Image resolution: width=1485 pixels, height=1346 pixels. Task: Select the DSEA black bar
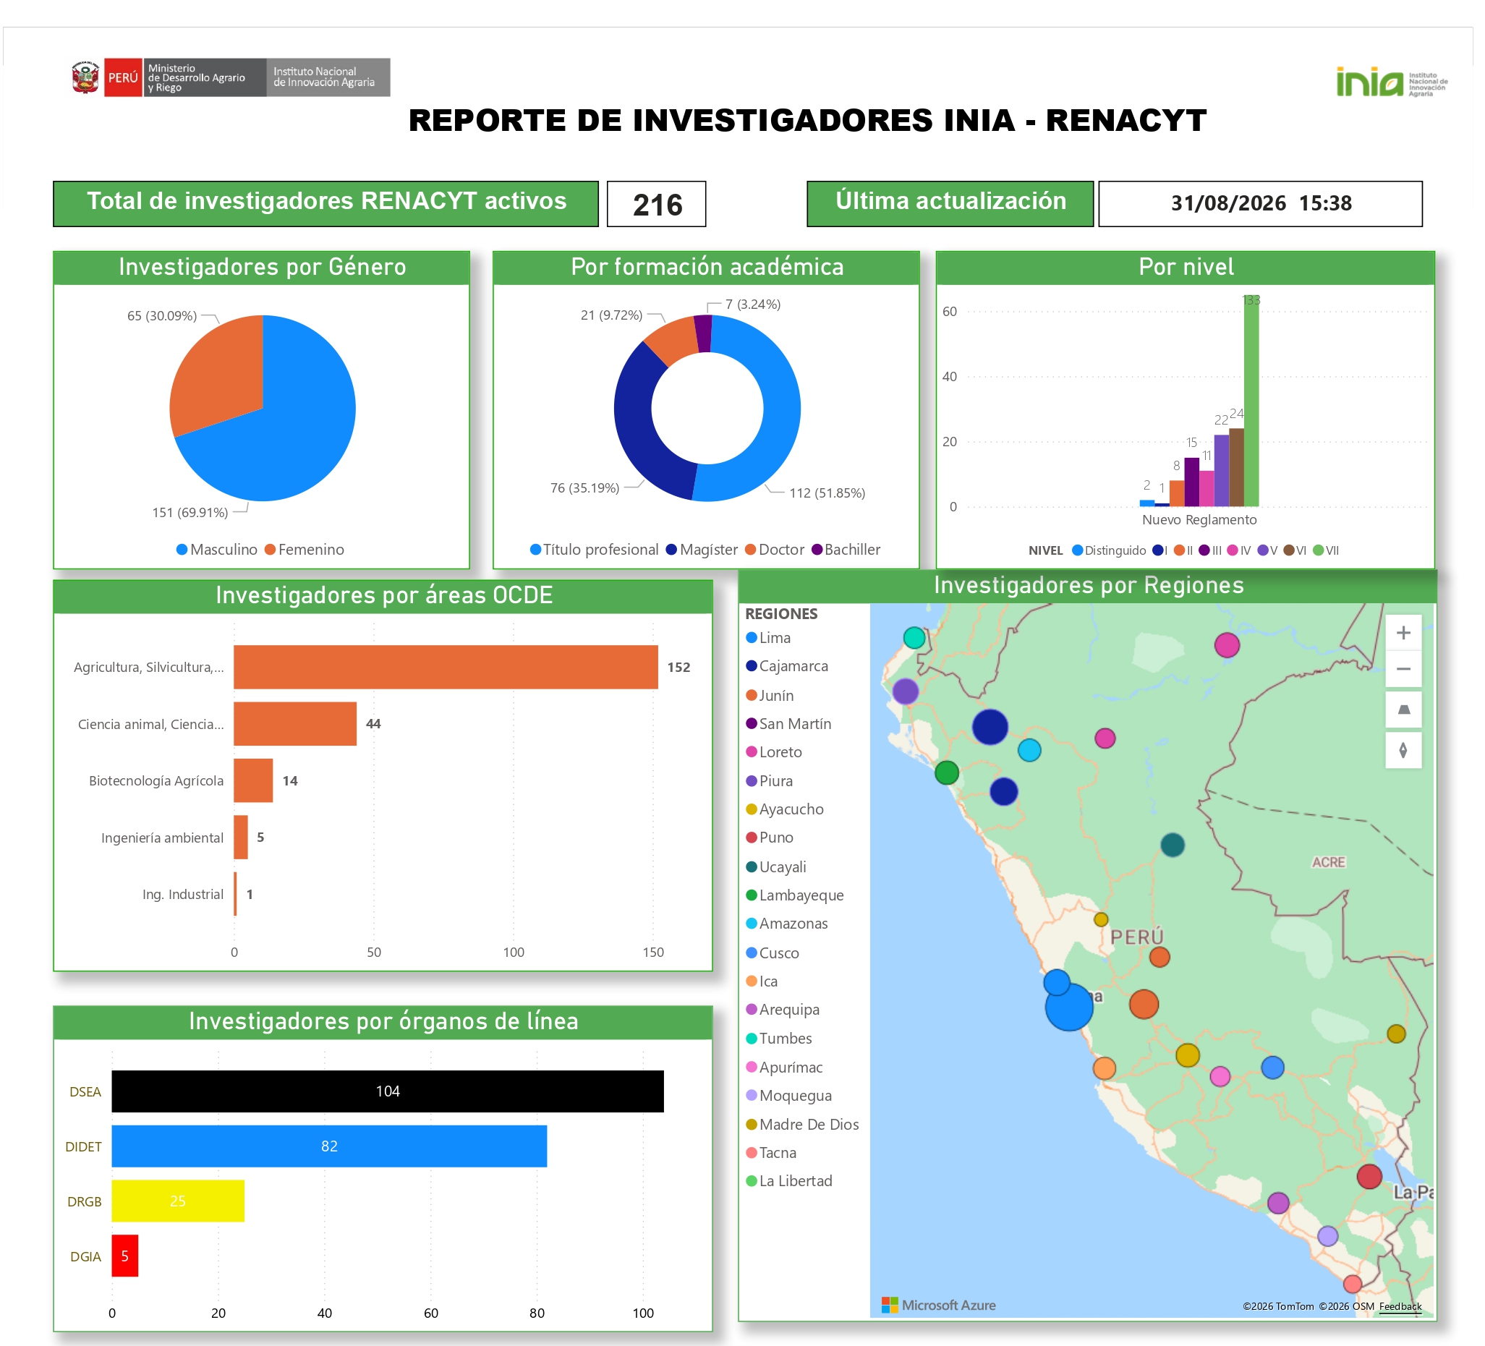pyautogui.click(x=388, y=1091)
